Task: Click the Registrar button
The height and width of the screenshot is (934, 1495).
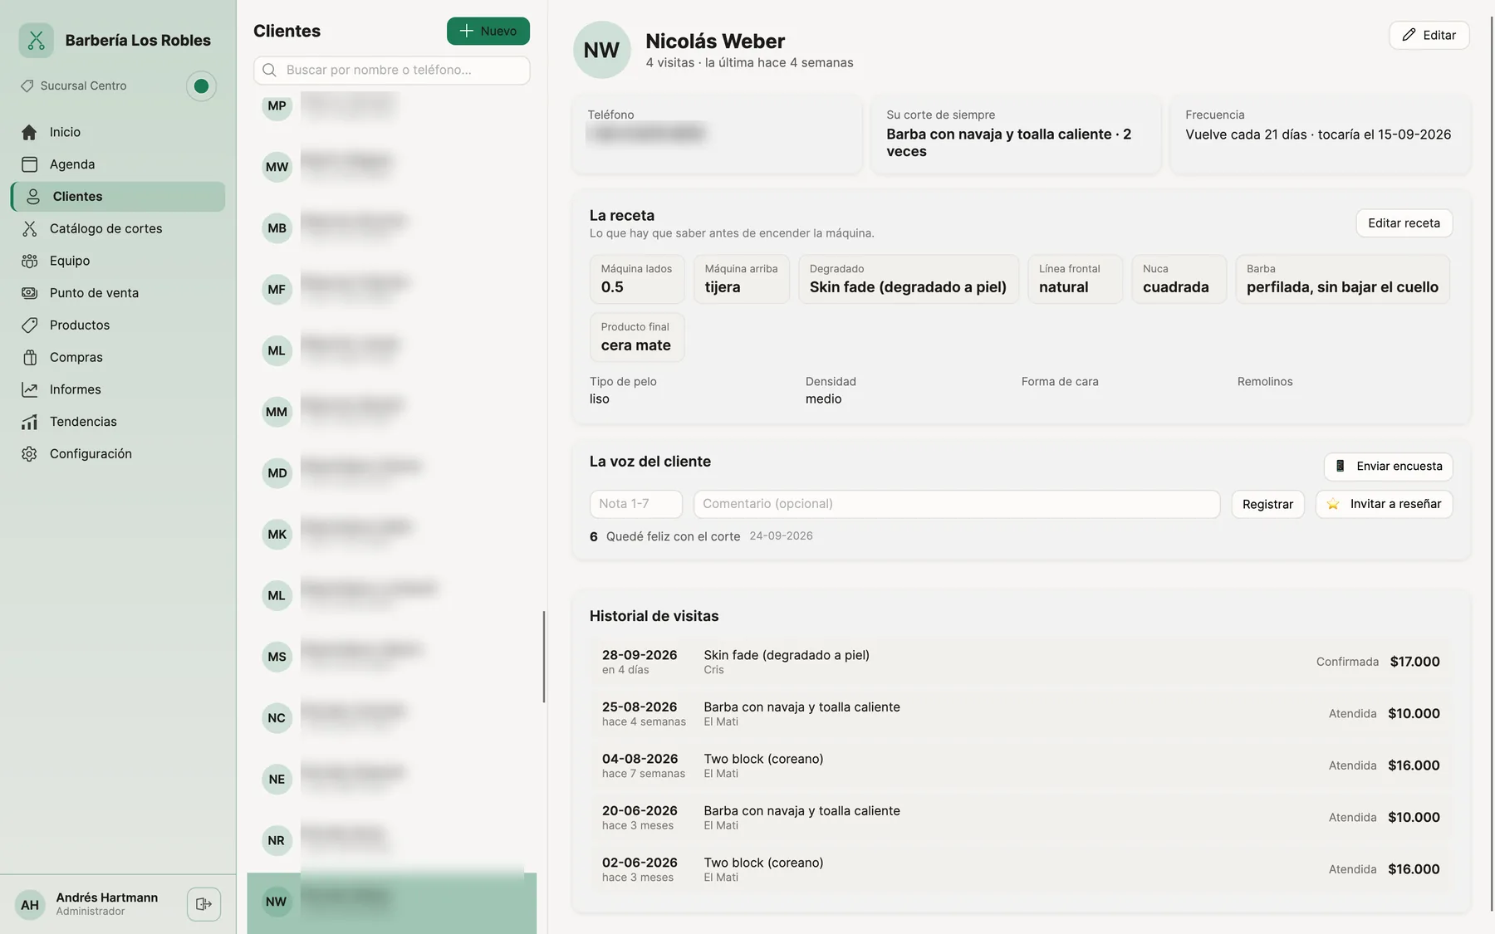Action: tap(1267, 504)
